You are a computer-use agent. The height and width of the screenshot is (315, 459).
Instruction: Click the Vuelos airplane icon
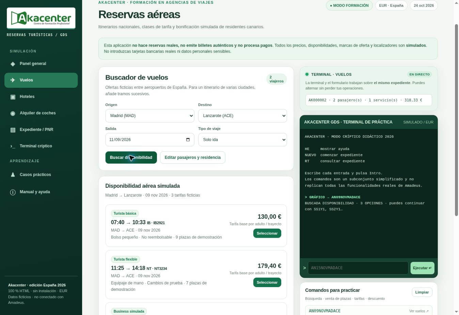(x=13, y=80)
